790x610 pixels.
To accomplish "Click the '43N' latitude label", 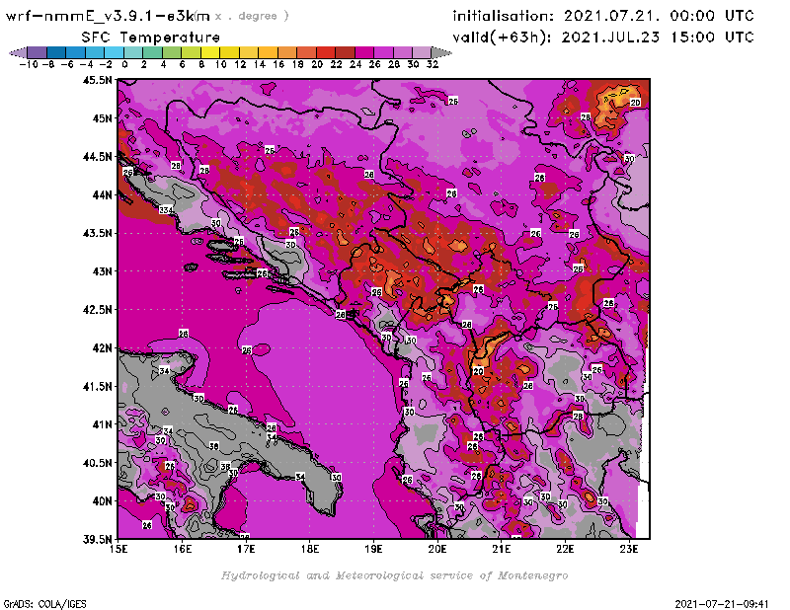I will [x=102, y=271].
